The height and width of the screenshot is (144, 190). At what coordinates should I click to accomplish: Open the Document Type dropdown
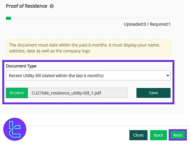point(88,75)
